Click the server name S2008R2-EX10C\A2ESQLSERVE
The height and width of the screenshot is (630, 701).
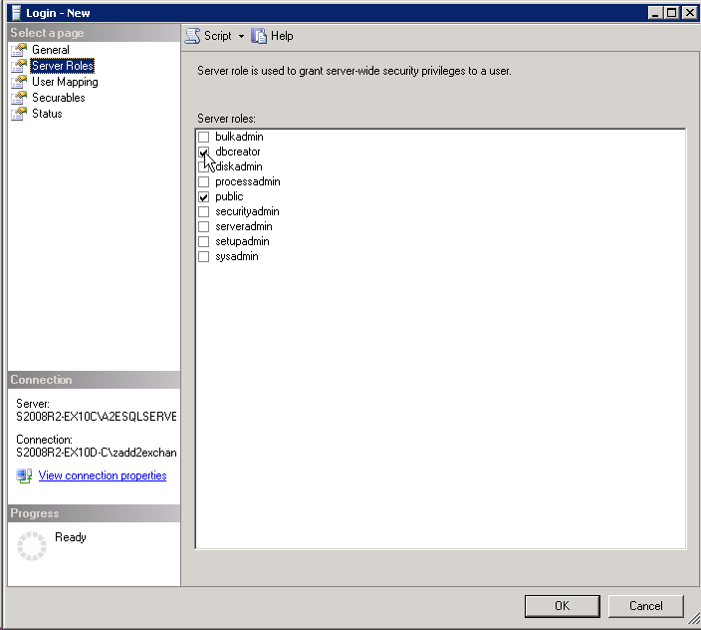97,417
